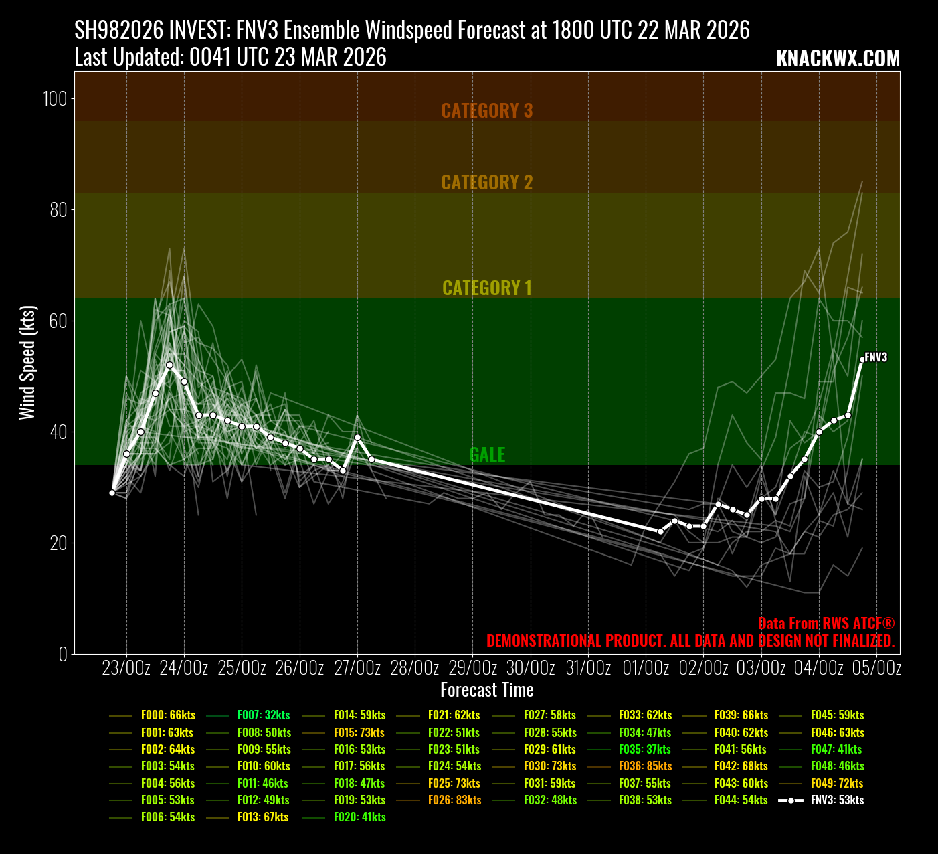Click the KNACKWX.COM watermark text
The image size is (938, 854).
click(838, 59)
